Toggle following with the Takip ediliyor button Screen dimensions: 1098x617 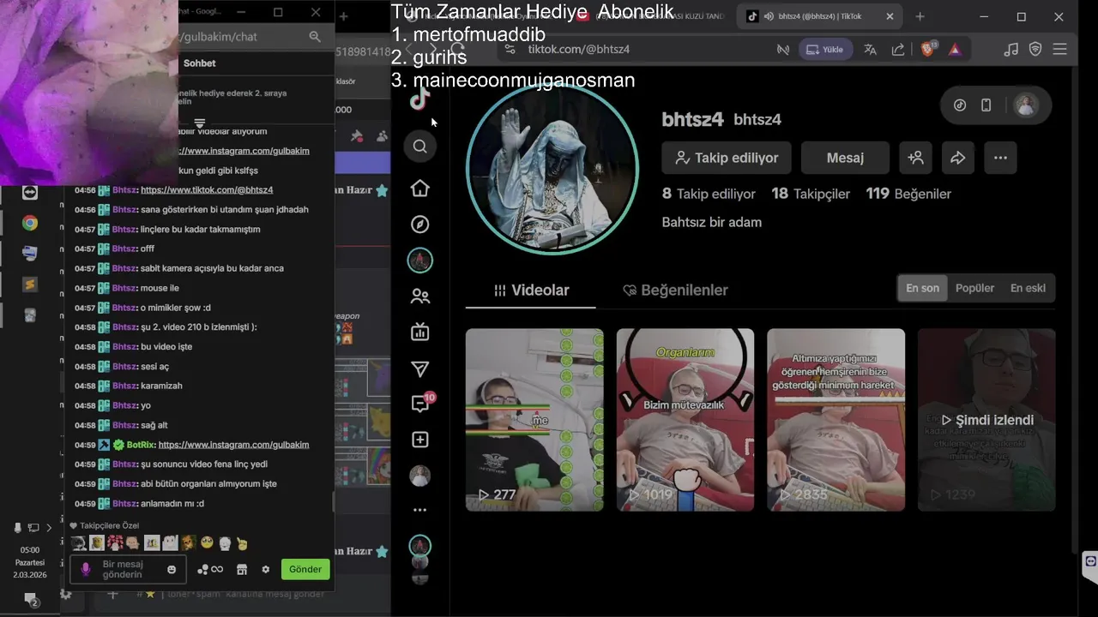(727, 158)
